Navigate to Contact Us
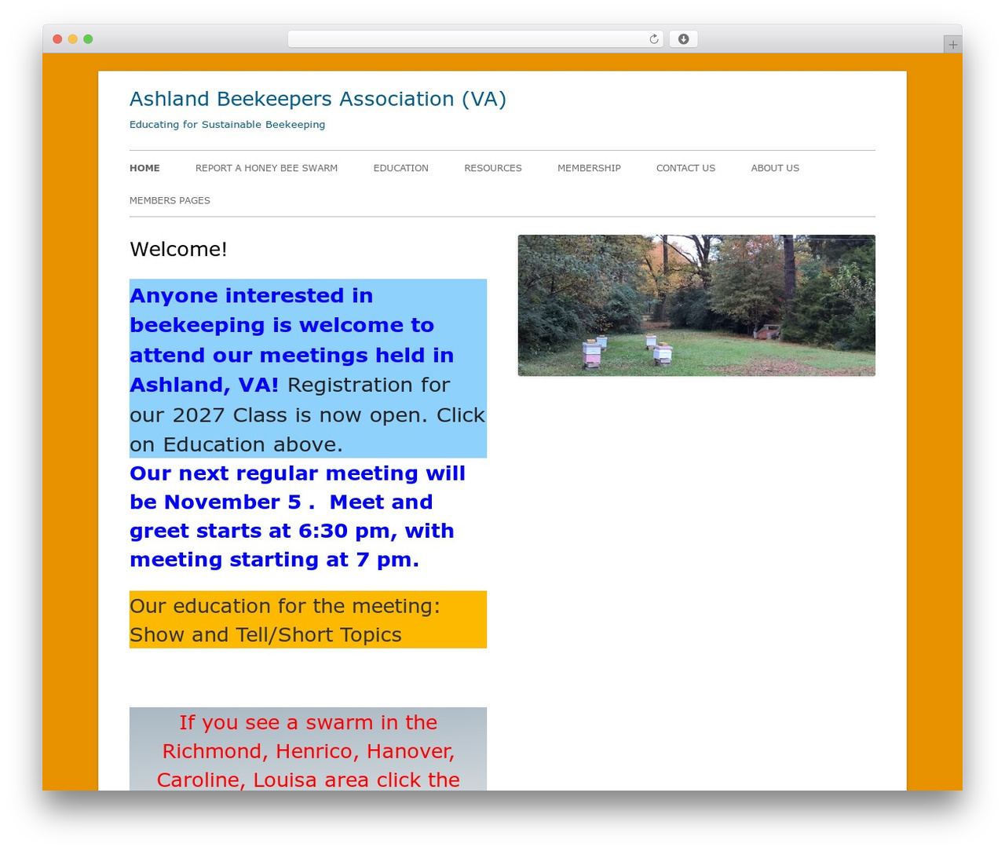1005x851 pixels. point(685,168)
